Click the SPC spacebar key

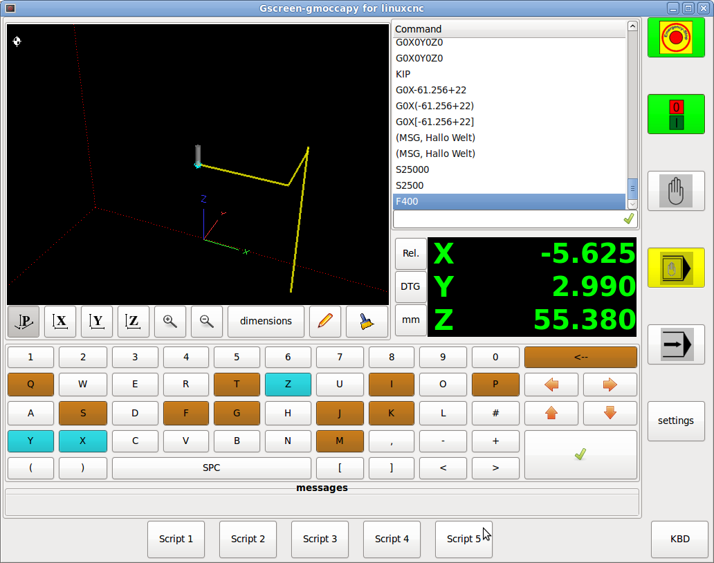coord(211,468)
